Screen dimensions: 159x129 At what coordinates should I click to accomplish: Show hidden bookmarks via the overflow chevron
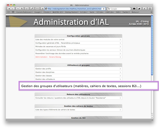(x=151, y=12)
